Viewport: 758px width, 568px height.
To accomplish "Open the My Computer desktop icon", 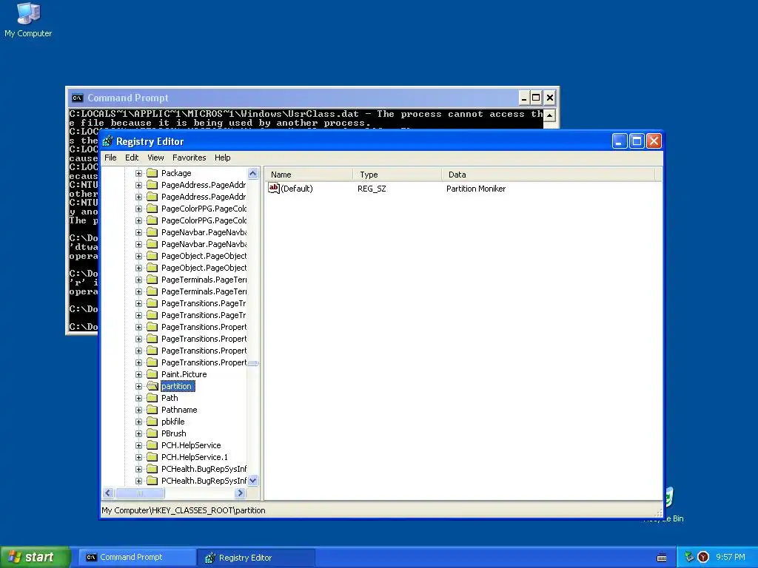I will pos(28,20).
